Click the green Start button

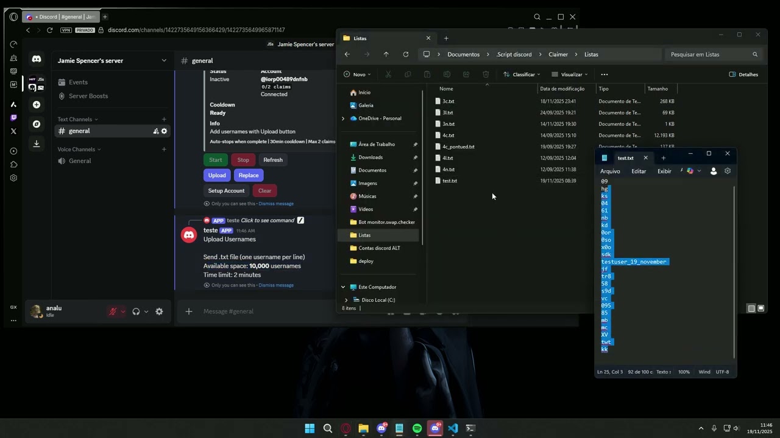[216, 160]
